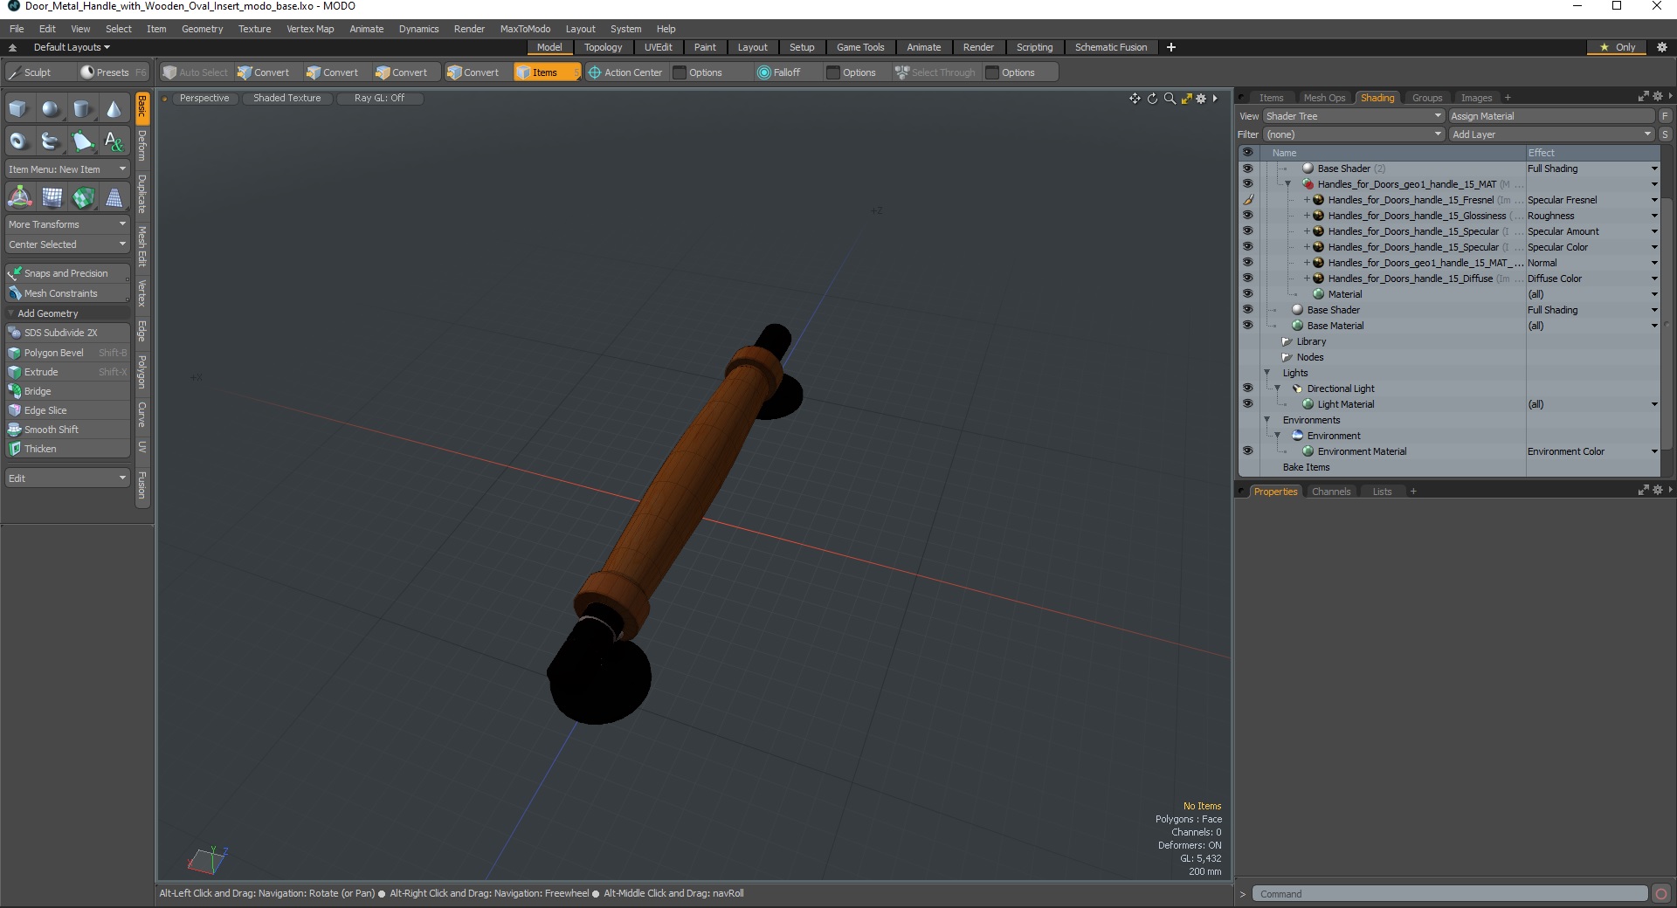Collapse the Lights tree section
1677x908 pixels.
(x=1267, y=373)
